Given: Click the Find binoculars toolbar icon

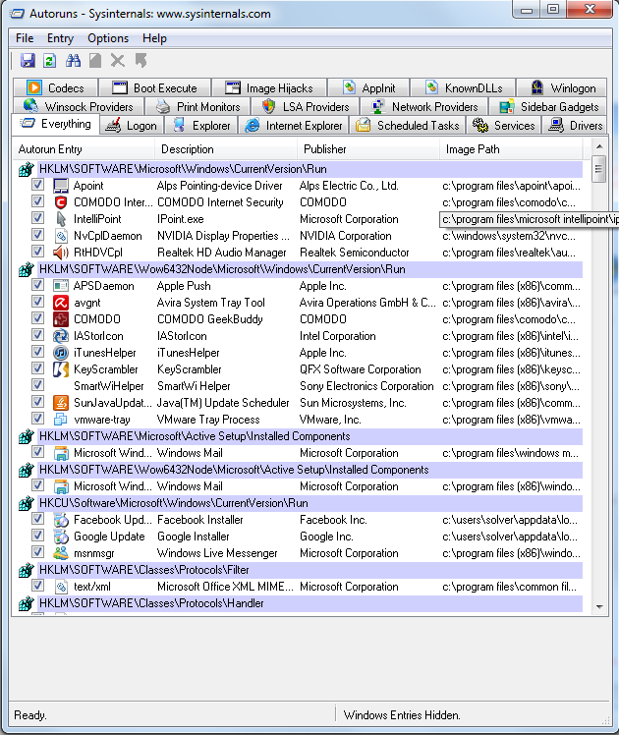Looking at the screenshot, I should coord(73,61).
